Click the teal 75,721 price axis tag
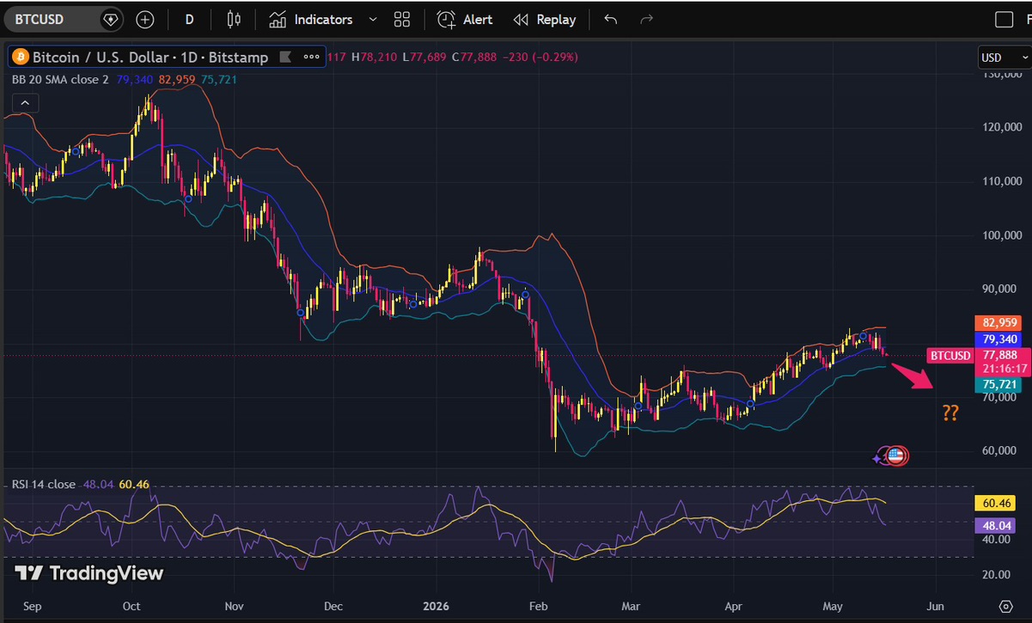Viewport: 1032px width, 623px height. (999, 385)
